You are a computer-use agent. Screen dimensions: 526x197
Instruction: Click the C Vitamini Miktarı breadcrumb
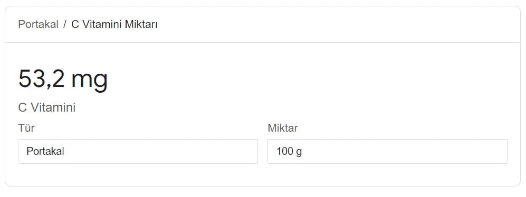[x=114, y=24]
